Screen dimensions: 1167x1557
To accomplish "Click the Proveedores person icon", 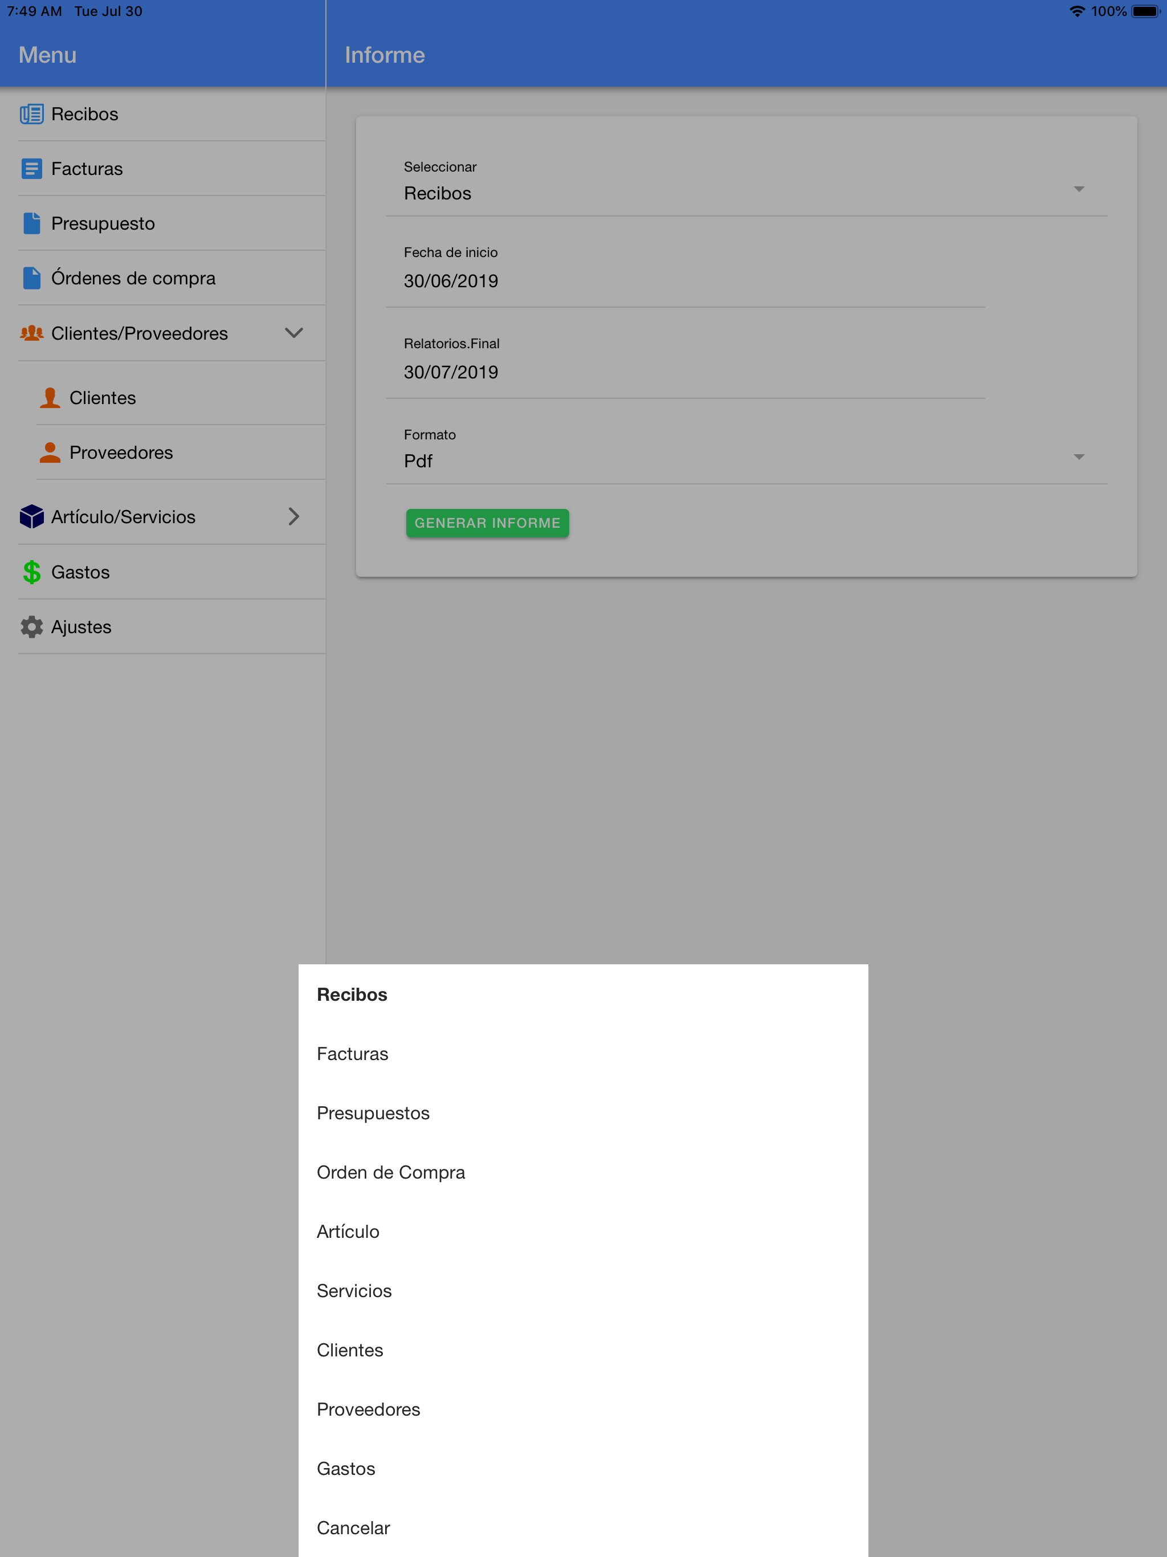I will [49, 453].
